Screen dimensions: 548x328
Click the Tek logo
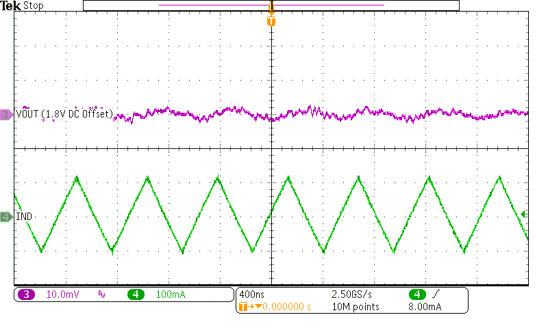coord(10,5)
